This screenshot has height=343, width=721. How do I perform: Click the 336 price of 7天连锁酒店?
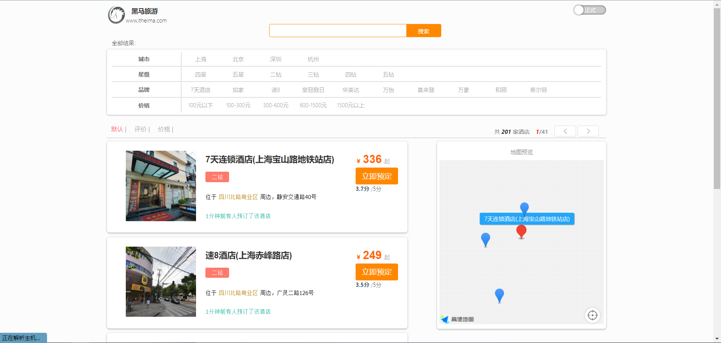[x=372, y=159]
